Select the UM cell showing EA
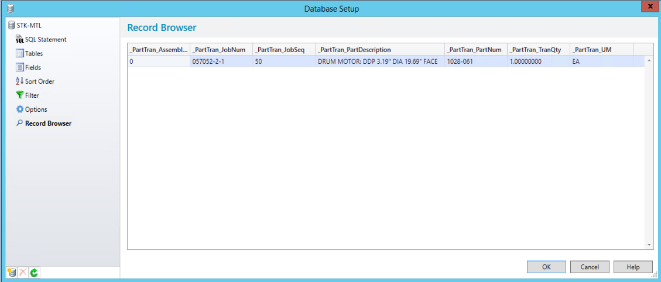This screenshot has width=661, height=282. pos(601,61)
